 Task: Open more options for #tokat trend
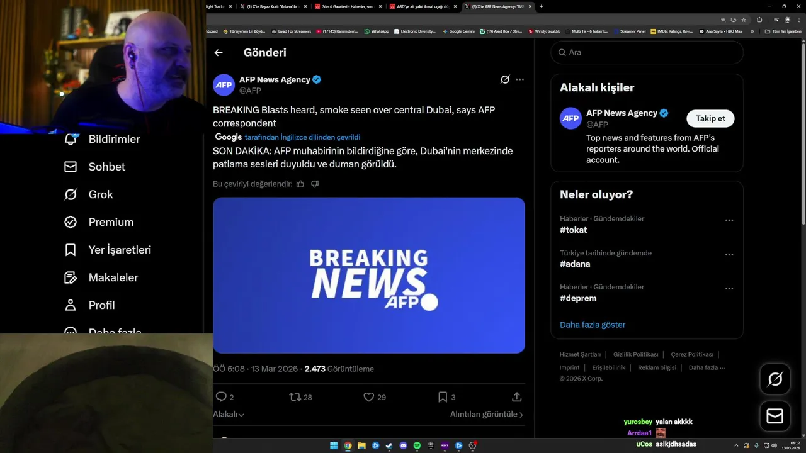(x=729, y=220)
